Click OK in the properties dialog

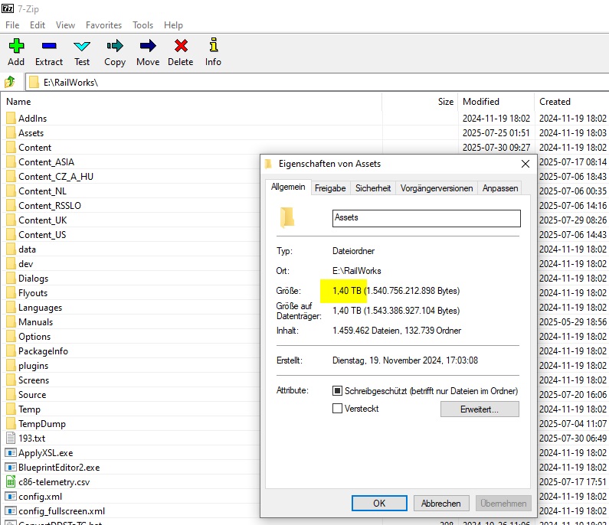379,504
